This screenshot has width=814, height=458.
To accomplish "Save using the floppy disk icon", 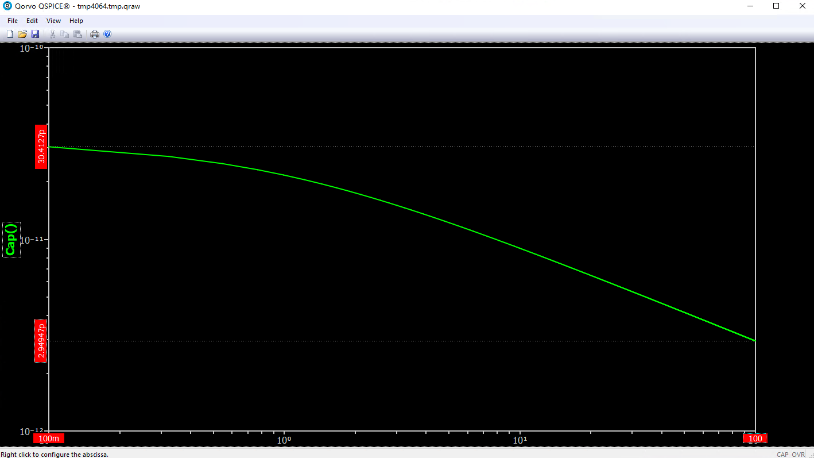I will 35,34.
